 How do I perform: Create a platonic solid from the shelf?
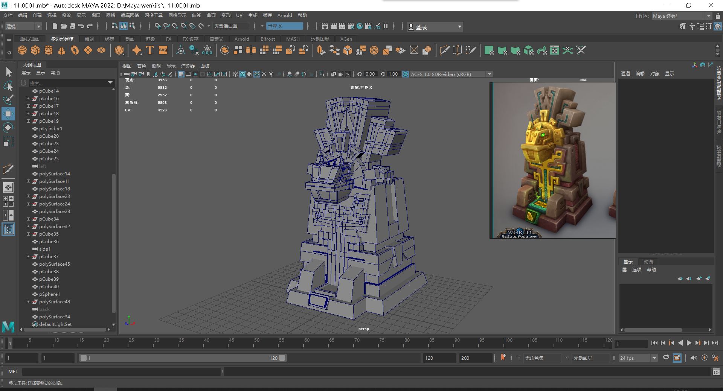click(119, 50)
